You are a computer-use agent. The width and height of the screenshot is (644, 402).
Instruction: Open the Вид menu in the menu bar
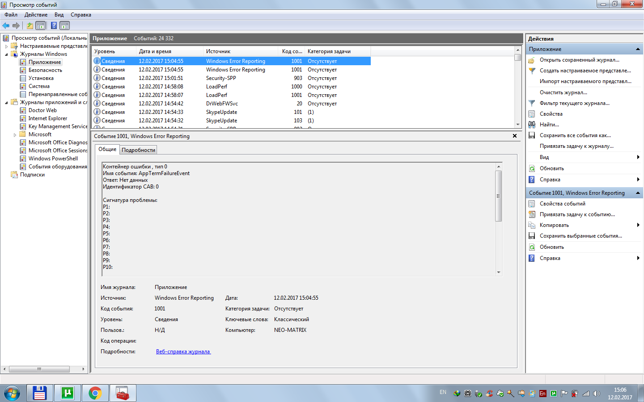59,15
